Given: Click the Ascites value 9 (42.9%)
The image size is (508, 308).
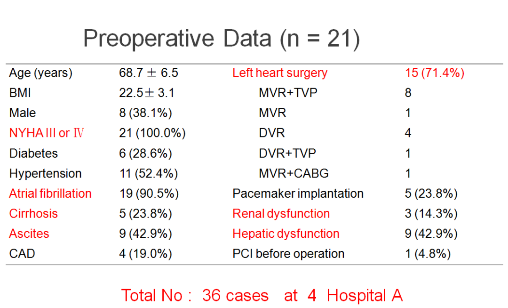Looking at the screenshot, I should pos(145,234).
